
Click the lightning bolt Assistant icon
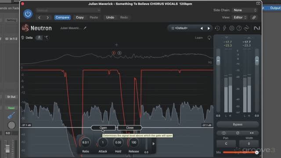point(224,28)
